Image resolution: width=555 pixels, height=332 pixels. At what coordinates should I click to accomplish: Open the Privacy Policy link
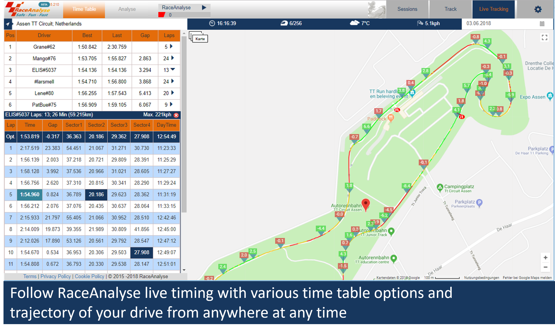point(56,276)
